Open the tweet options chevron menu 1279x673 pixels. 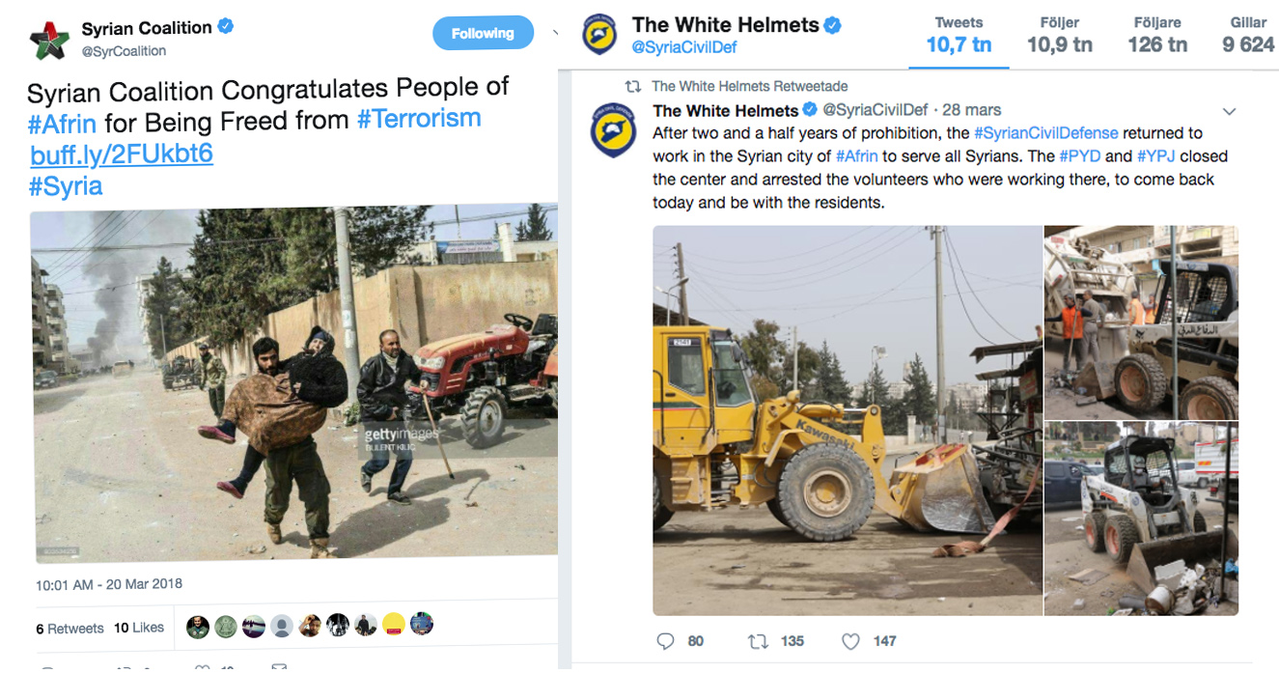click(1229, 111)
